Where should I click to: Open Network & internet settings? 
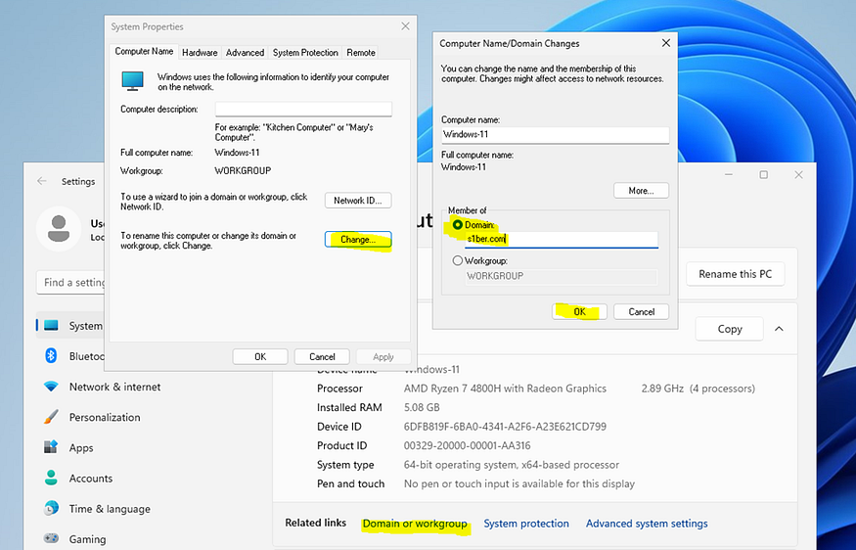[114, 387]
